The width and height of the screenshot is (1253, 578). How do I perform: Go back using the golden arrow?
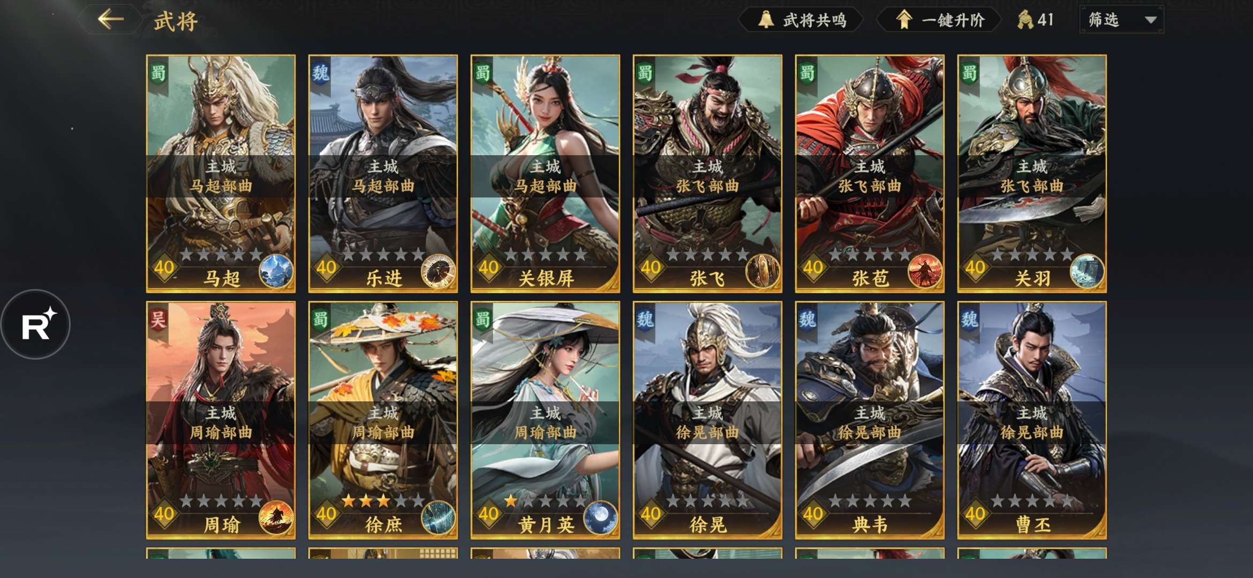point(111,19)
